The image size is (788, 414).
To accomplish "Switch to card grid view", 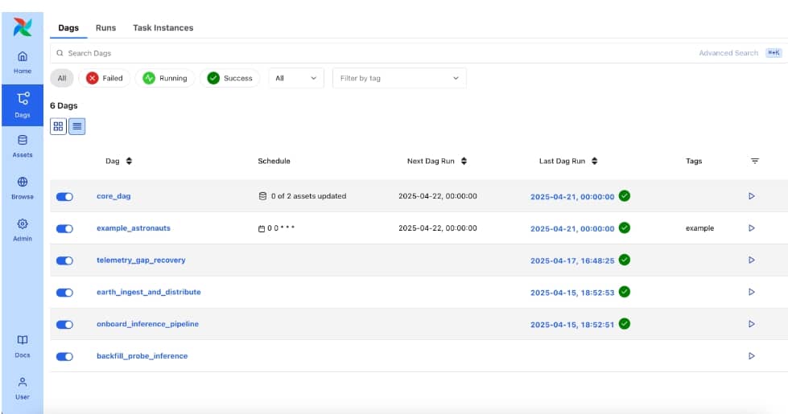I will click(x=58, y=126).
